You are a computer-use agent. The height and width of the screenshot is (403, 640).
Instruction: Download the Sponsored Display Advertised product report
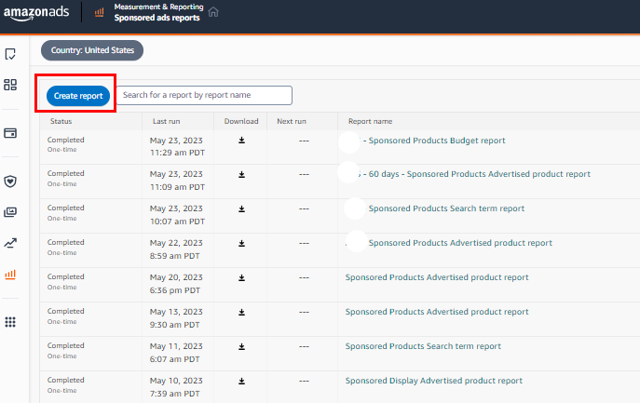[241, 381]
